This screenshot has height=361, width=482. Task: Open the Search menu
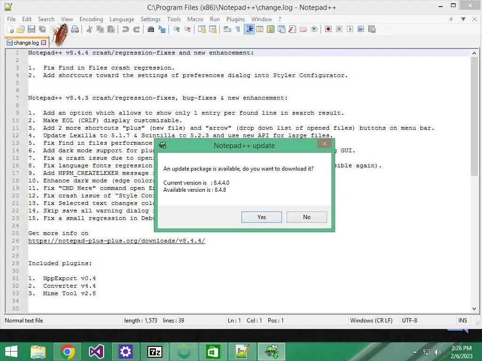tap(46, 19)
